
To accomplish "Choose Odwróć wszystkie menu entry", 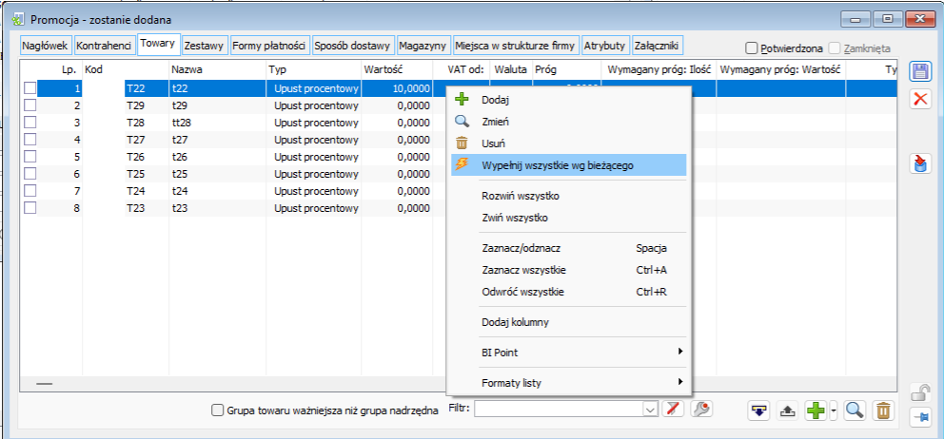I will click(x=569, y=292).
